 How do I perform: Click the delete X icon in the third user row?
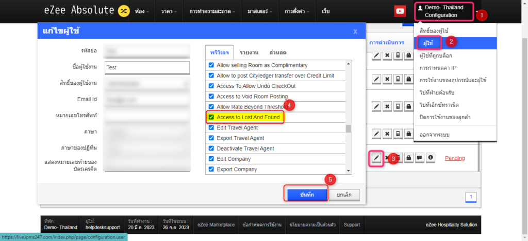tap(388, 107)
